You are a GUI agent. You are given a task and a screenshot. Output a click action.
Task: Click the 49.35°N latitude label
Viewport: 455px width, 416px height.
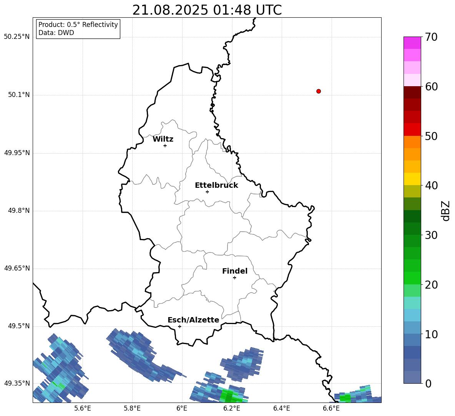pos(17,383)
